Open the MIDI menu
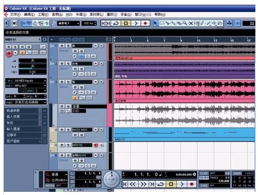Image resolution: width=258 pixels, height=195 pixels. 69,15
